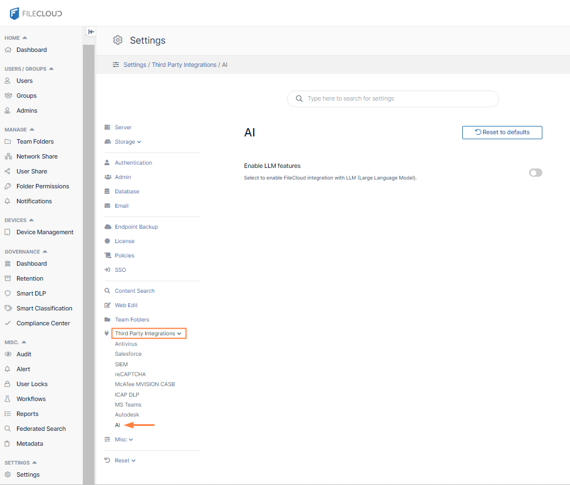Click Reset to defaults button
This screenshot has height=485, width=570.
[502, 133]
